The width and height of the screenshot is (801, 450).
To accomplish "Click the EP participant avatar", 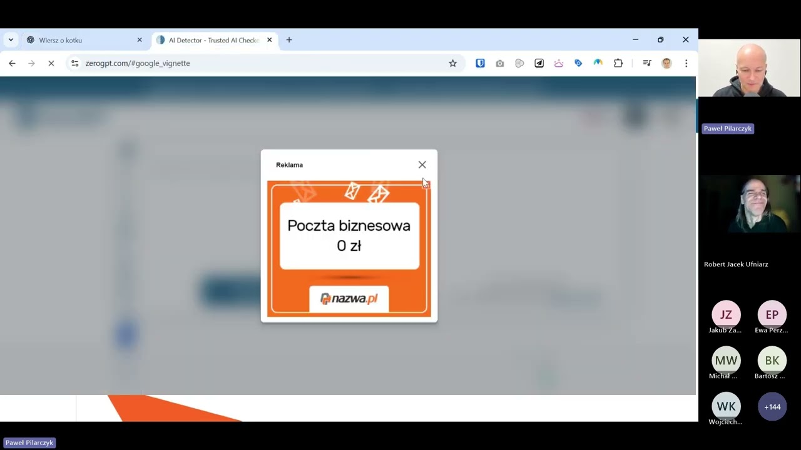I will click(772, 314).
